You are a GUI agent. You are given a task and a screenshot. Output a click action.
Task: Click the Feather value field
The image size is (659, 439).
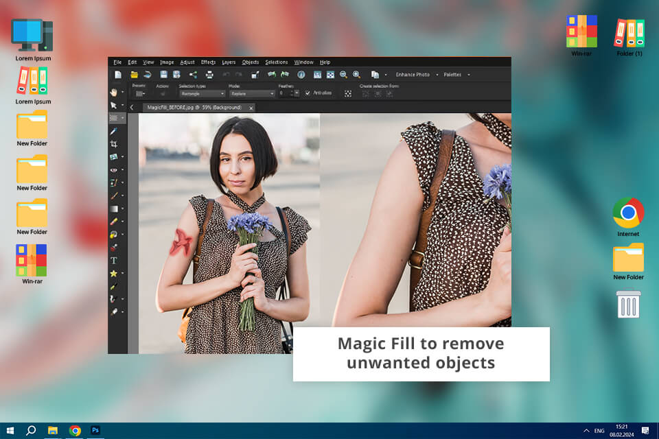click(x=286, y=93)
